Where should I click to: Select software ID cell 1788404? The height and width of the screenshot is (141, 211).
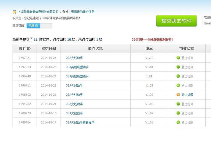point(25,122)
